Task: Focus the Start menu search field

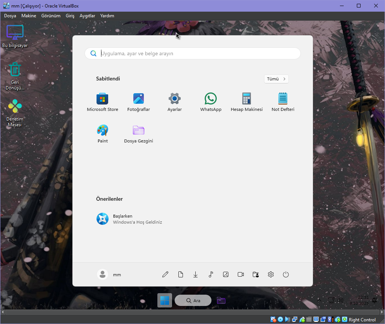Action: pos(192,53)
